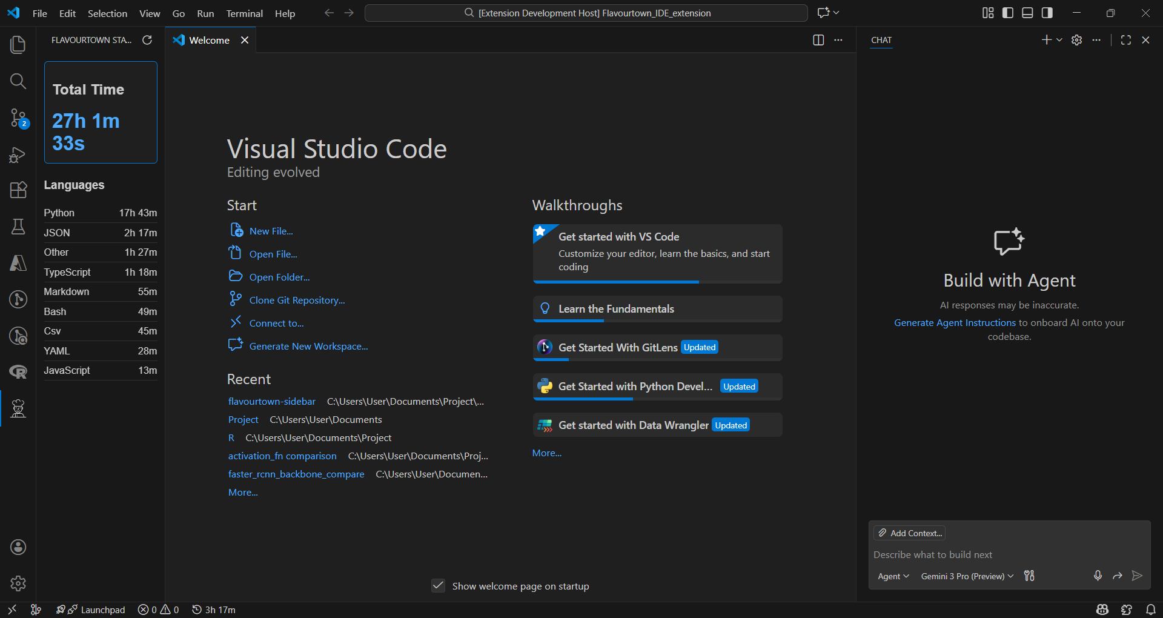Toggle the bottom panel layout button
This screenshot has width=1163, height=618.
1027,13
